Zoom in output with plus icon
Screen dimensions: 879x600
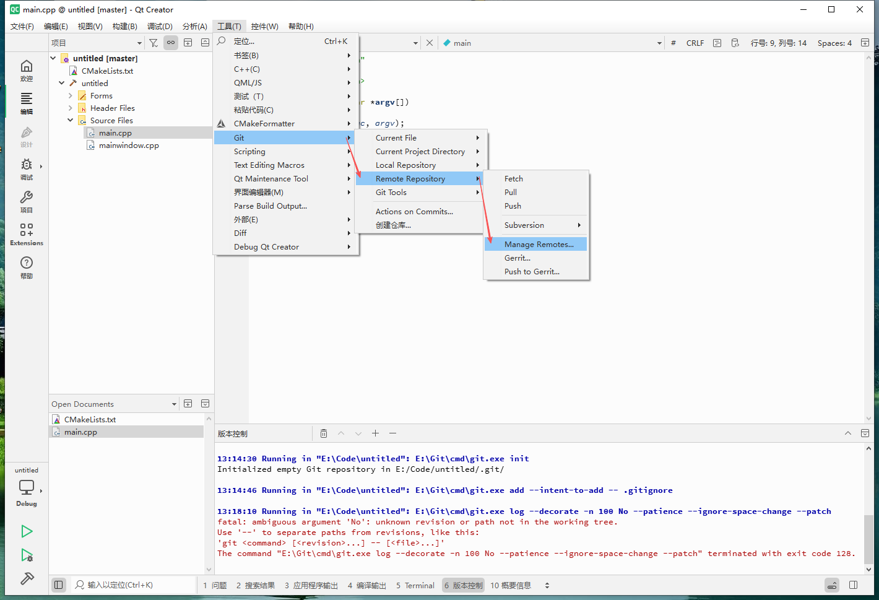click(375, 433)
